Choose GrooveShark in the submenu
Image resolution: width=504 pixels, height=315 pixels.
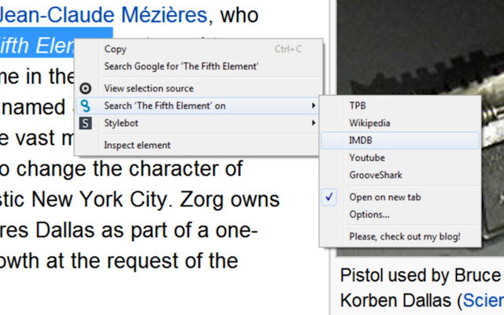click(376, 175)
